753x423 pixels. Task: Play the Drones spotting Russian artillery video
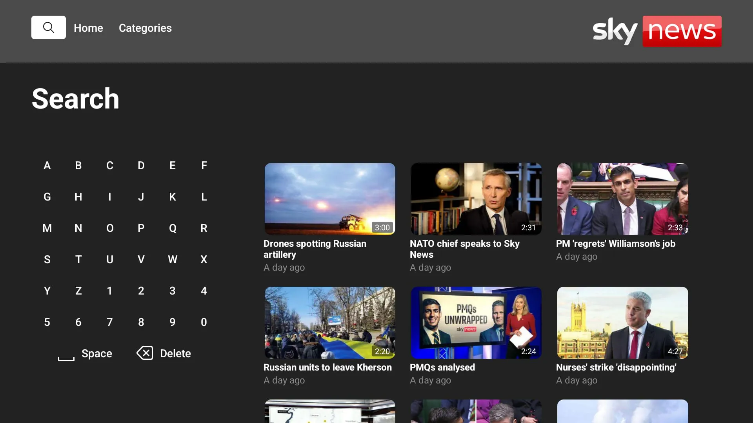click(330, 199)
